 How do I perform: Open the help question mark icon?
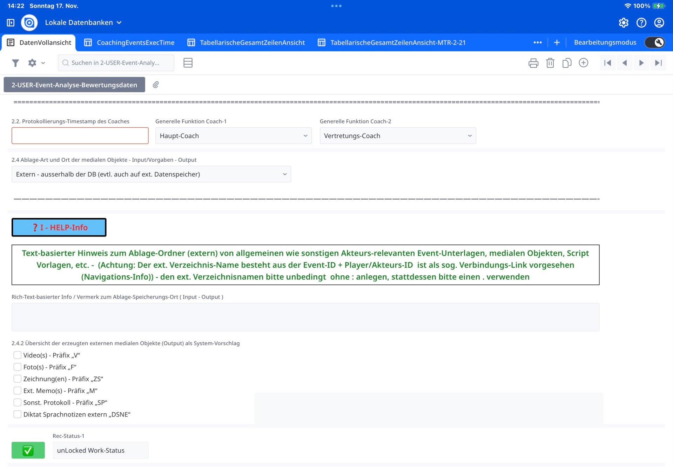641,23
